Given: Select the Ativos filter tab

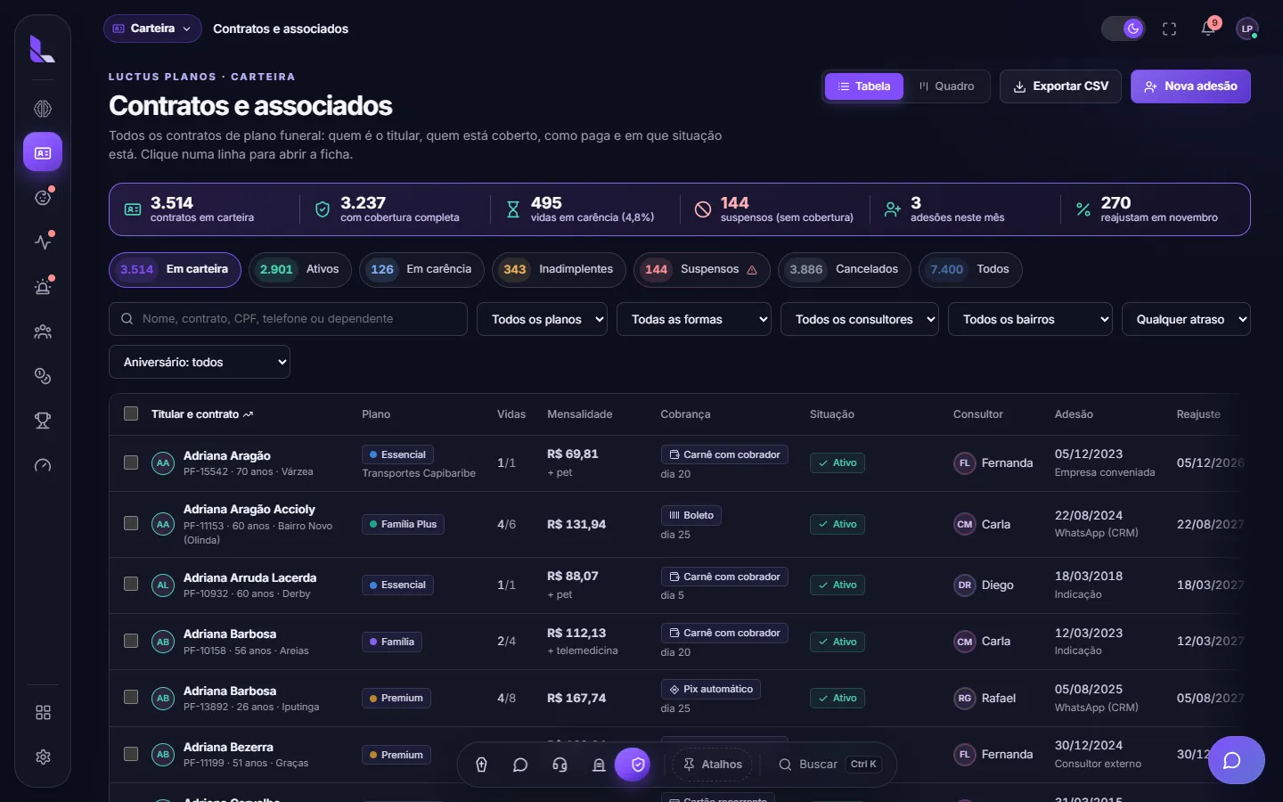Looking at the screenshot, I should point(299,269).
